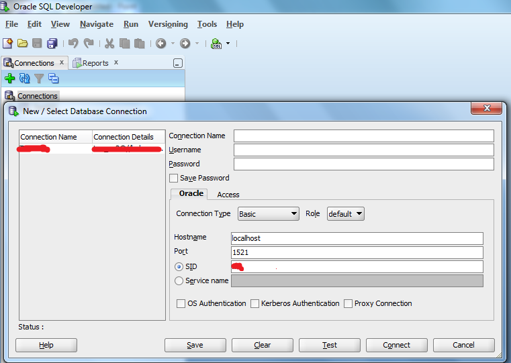Click the Clear button
This screenshot has height=363, width=511.
tap(263, 345)
